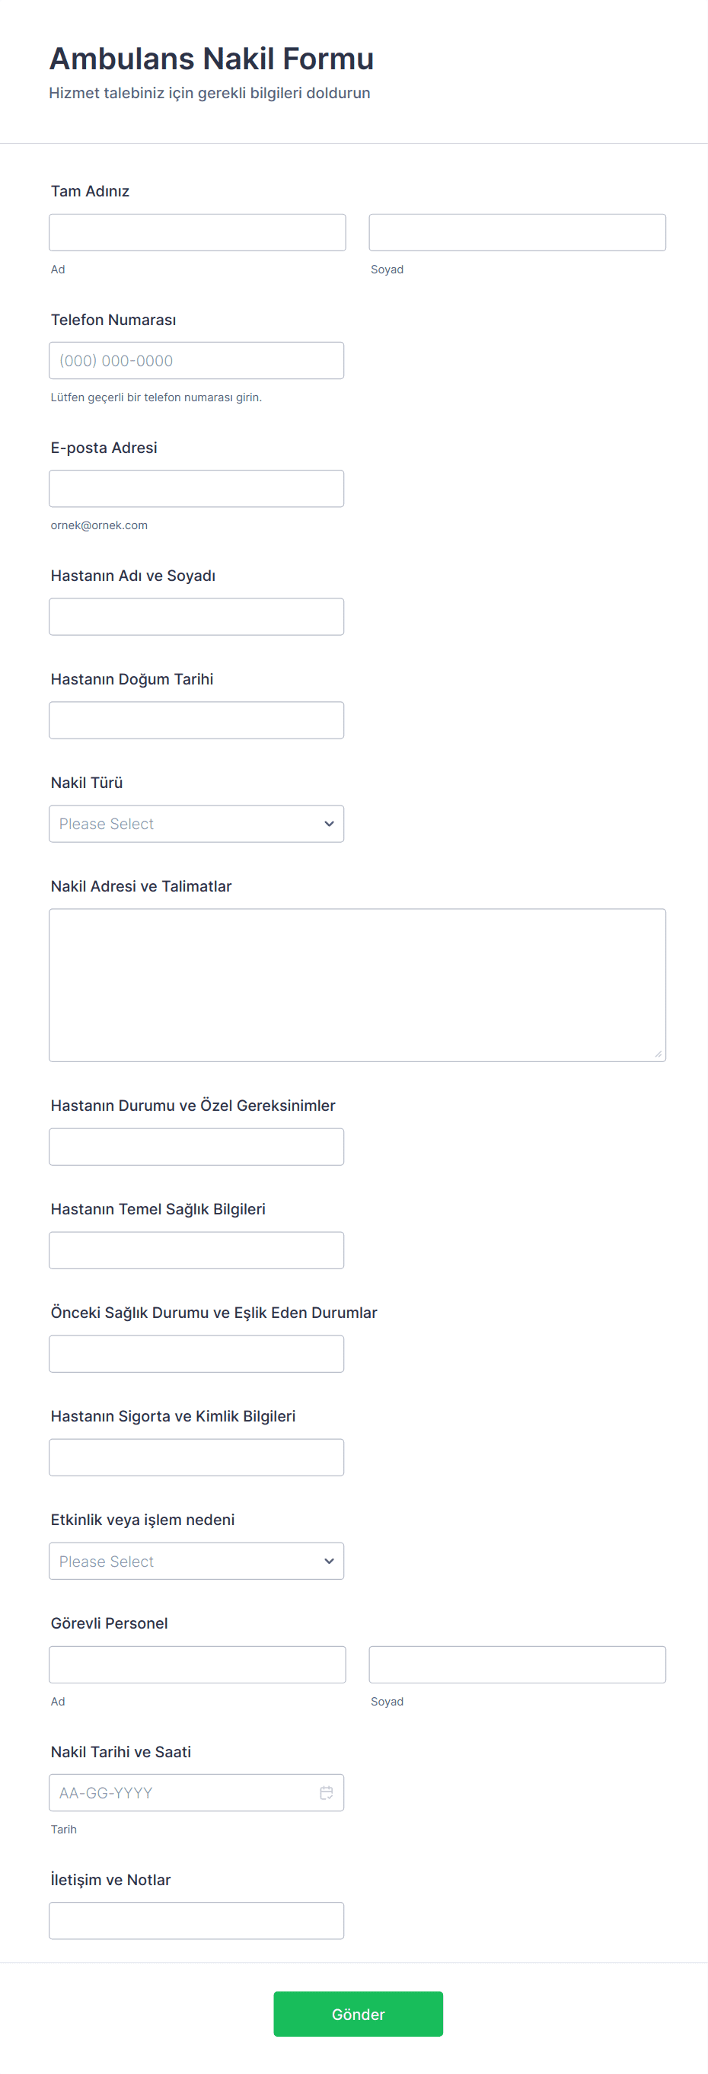Grab the textarea resize handle
This screenshot has height=2074, width=708.
pyautogui.click(x=658, y=1054)
